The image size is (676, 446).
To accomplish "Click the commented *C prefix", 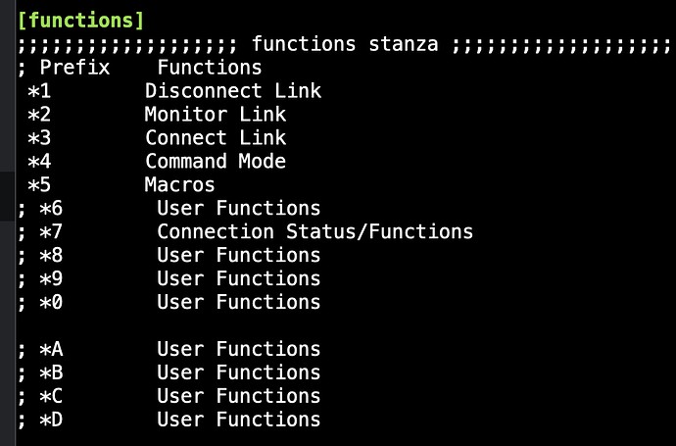I will (x=51, y=396).
